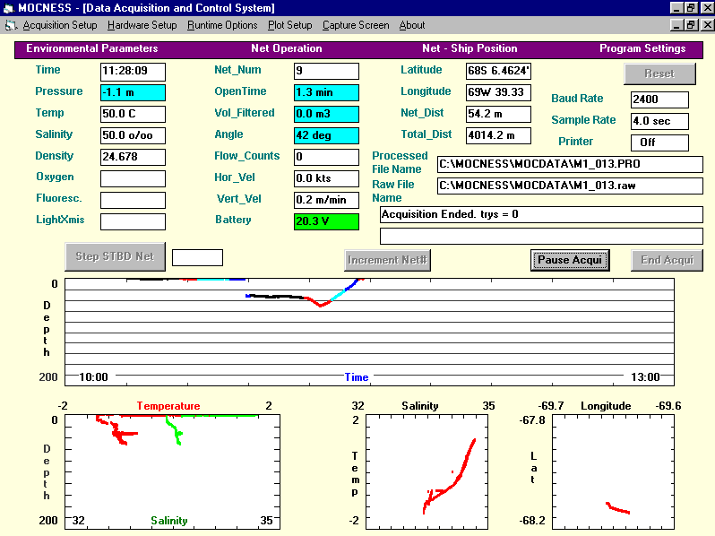
Task: Click the MOCNESS title bar application icon
Action: click(x=8, y=8)
